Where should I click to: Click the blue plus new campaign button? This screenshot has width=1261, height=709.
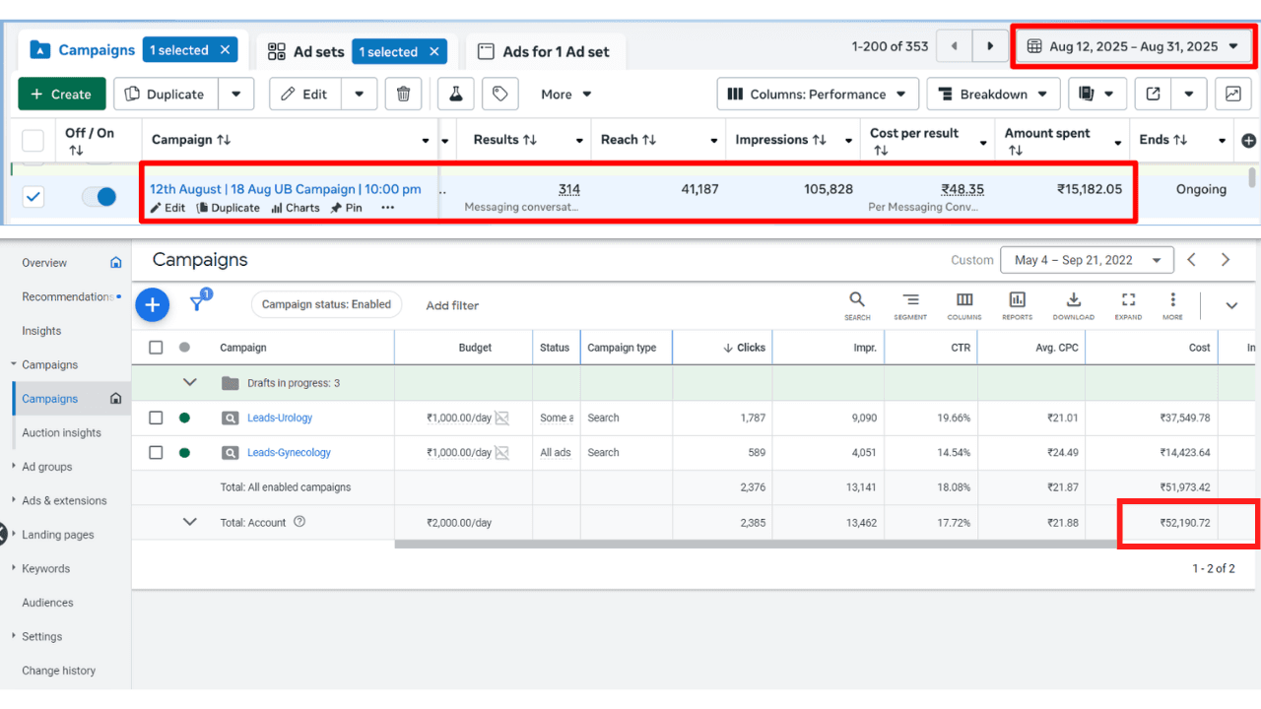coord(152,305)
